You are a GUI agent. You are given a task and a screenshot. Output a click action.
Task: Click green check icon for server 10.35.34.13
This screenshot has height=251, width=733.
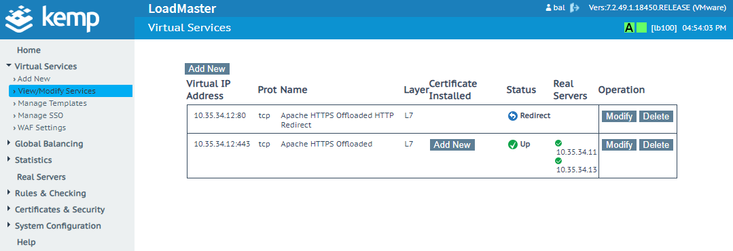click(x=558, y=161)
